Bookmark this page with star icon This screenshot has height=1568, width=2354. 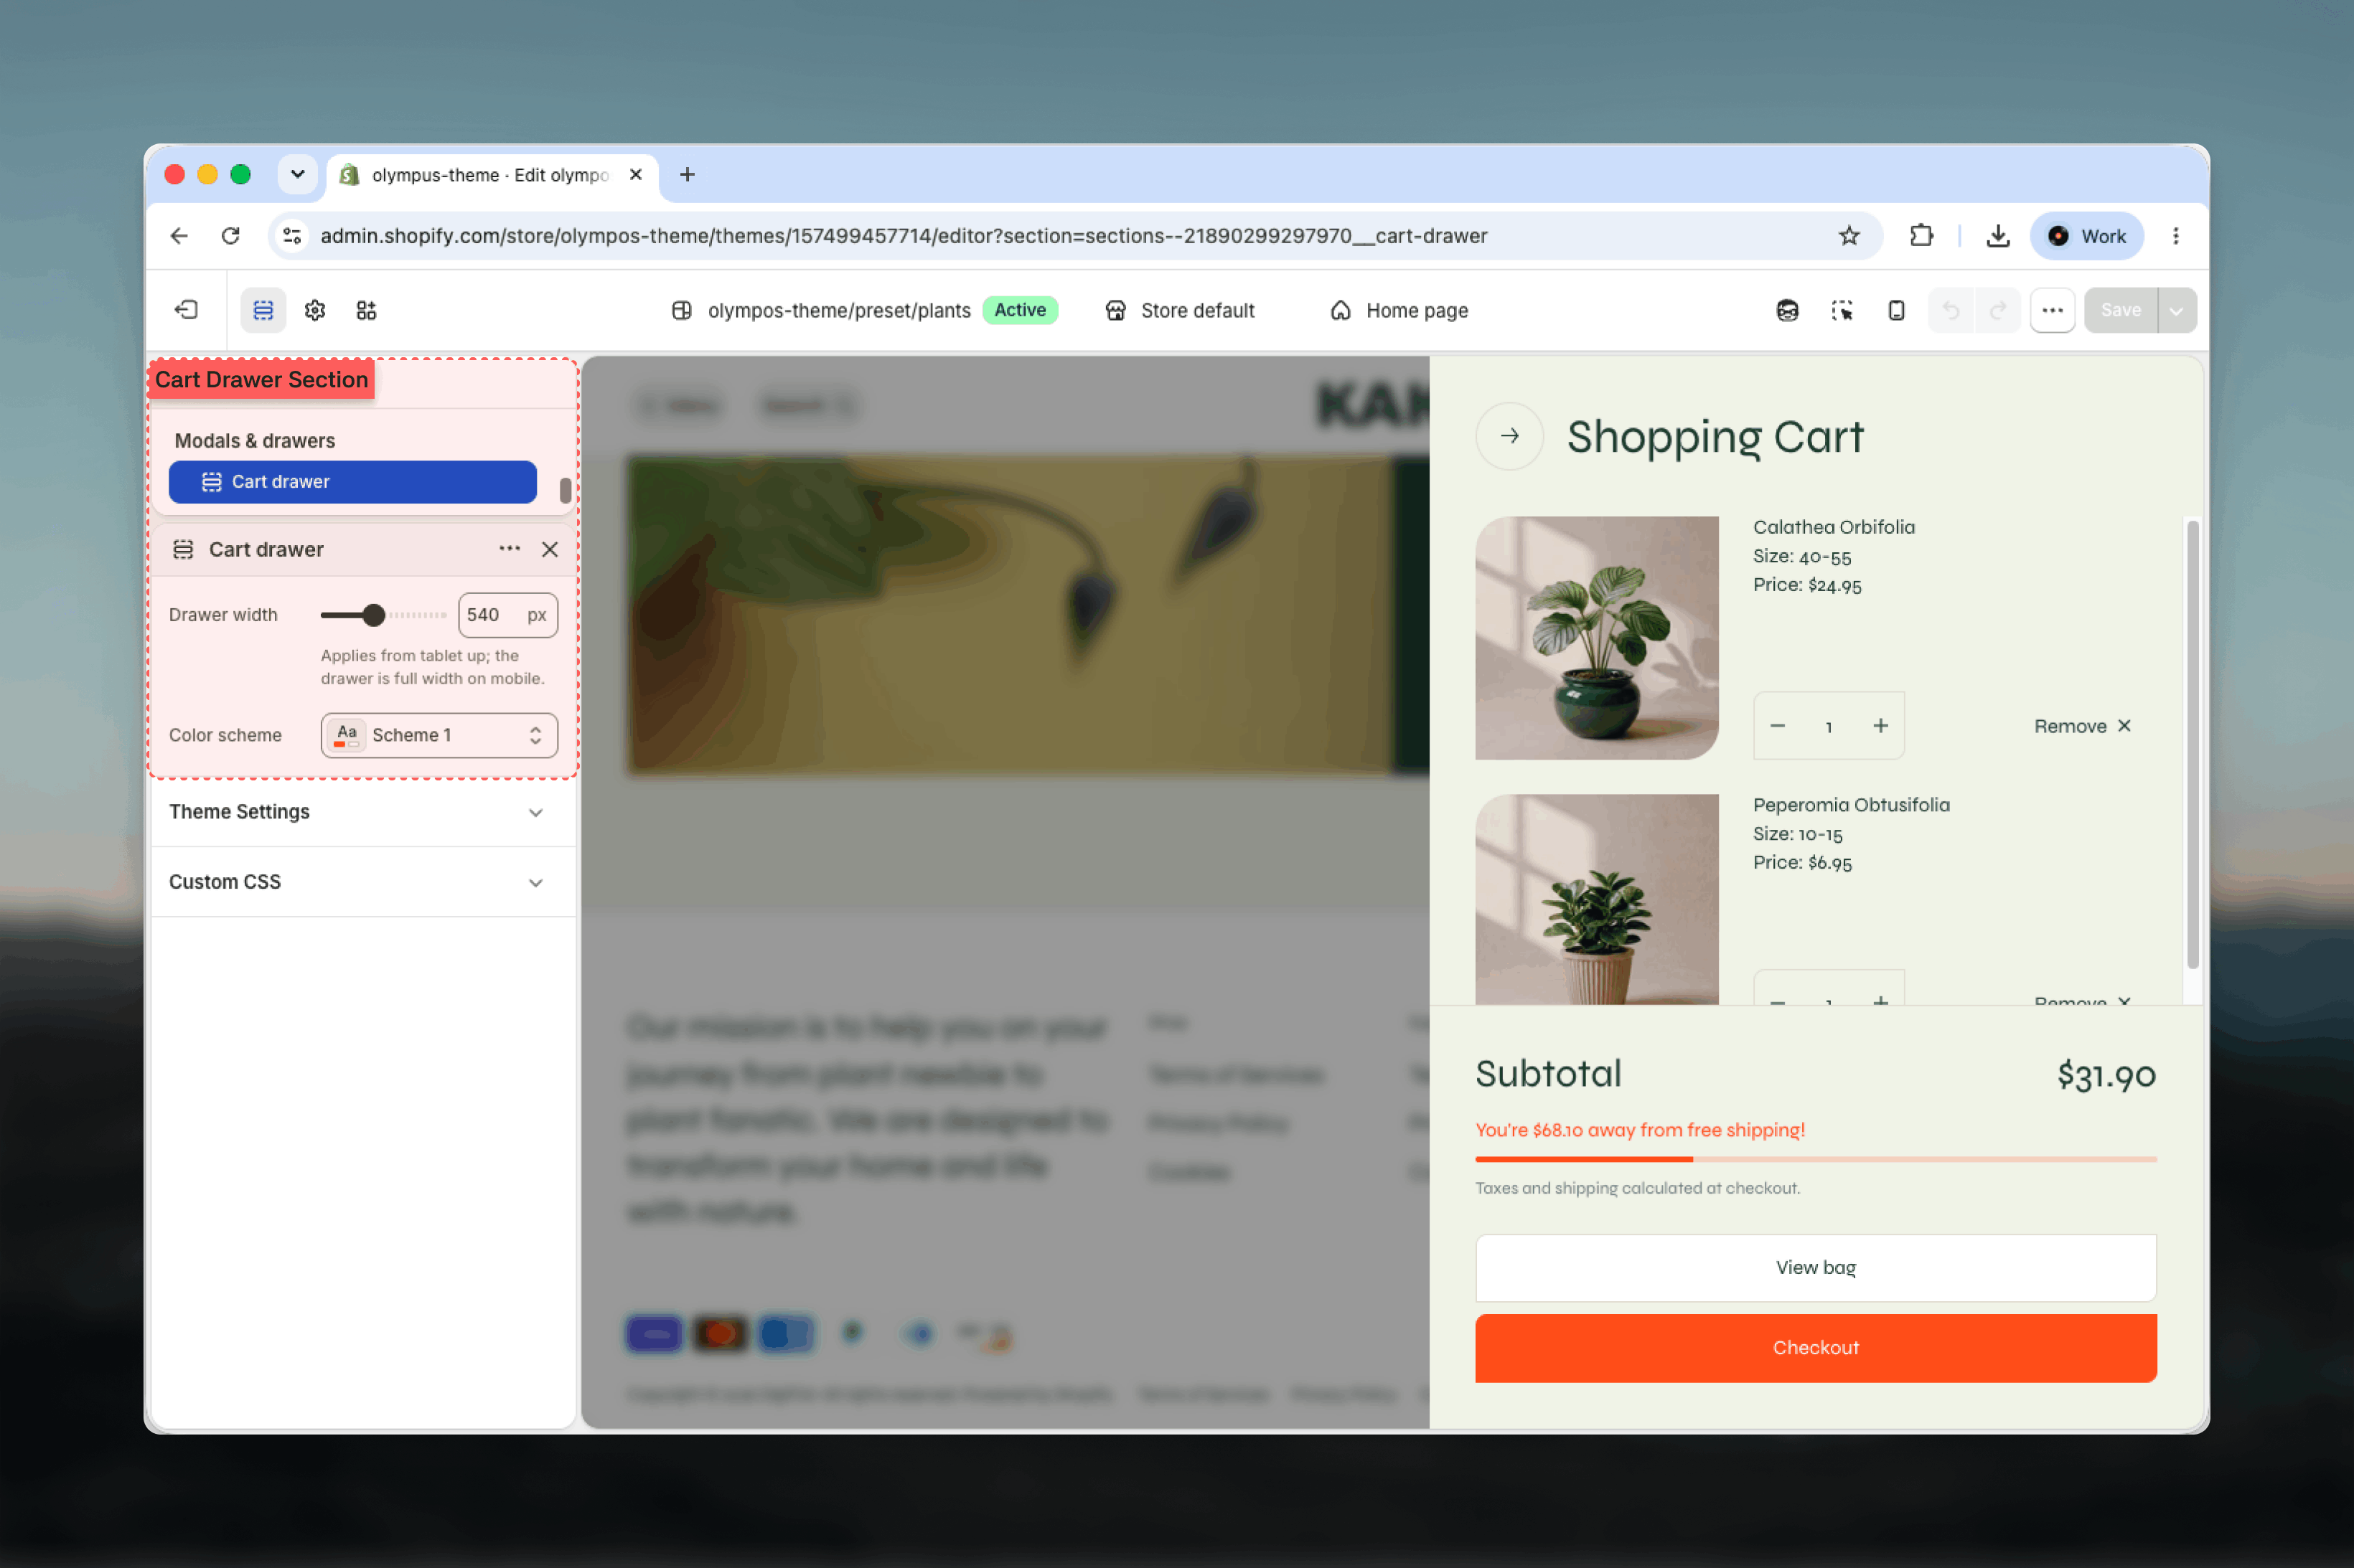click(x=1849, y=236)
